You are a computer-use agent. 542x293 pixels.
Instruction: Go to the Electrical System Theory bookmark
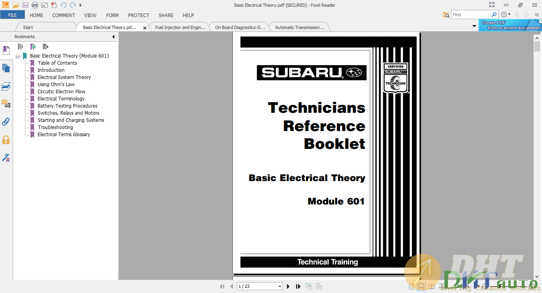coord(64,77)
